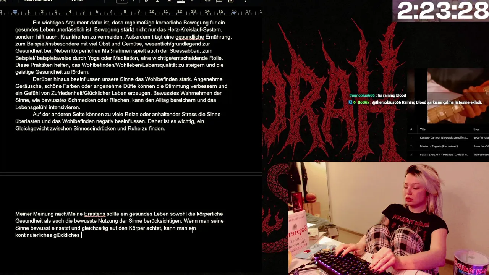The width and height of the screenshot is (489, 275).
Task: Place cursor on the word "Herz-Kreislauf-System"
Action: pyautogui.click(x=195, y=30)
